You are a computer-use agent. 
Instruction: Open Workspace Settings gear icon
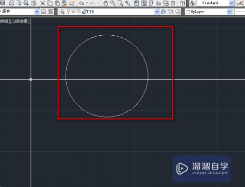click(x=43, y=12)
